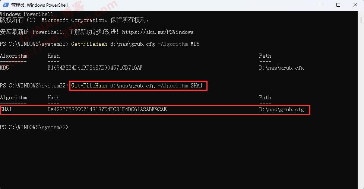
Task: Click the MD5 hash value B1694B8E...
Action: 95,68
